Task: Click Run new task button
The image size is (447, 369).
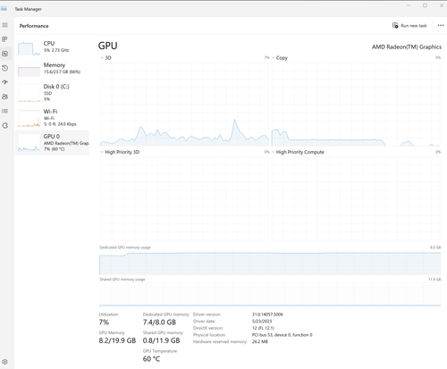Action: click(409, 26)
